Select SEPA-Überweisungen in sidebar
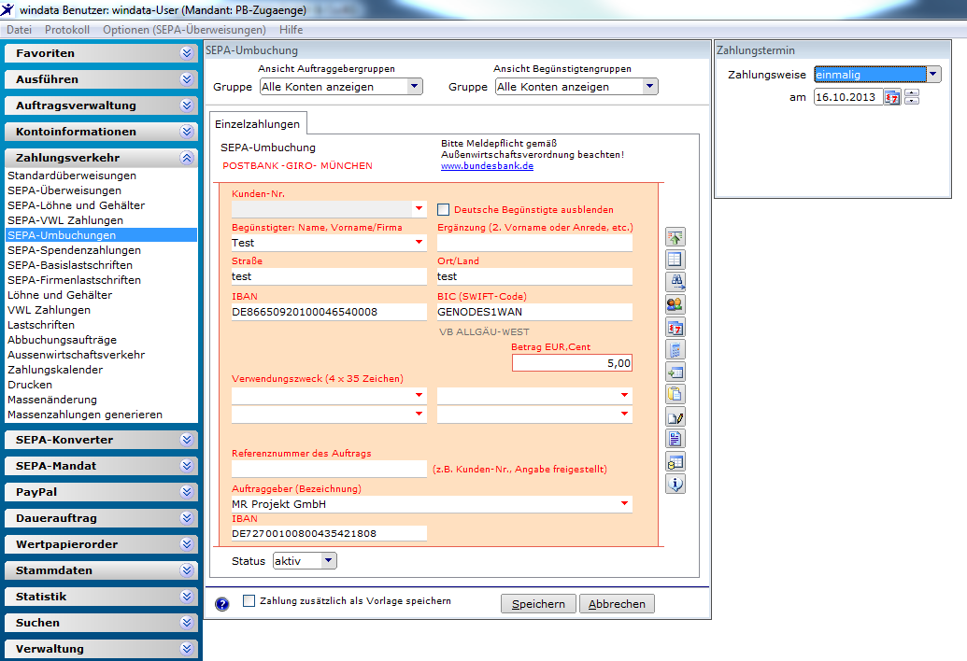 [x=64, y=190]
